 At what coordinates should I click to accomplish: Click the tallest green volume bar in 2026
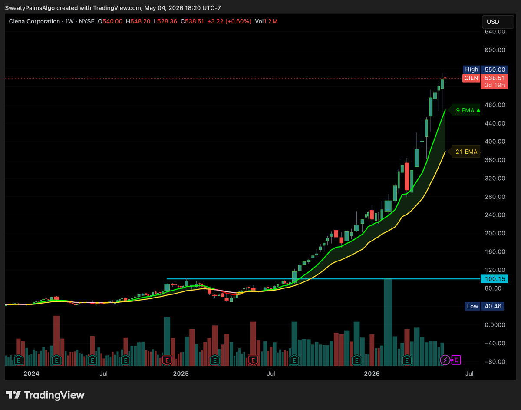388,322
